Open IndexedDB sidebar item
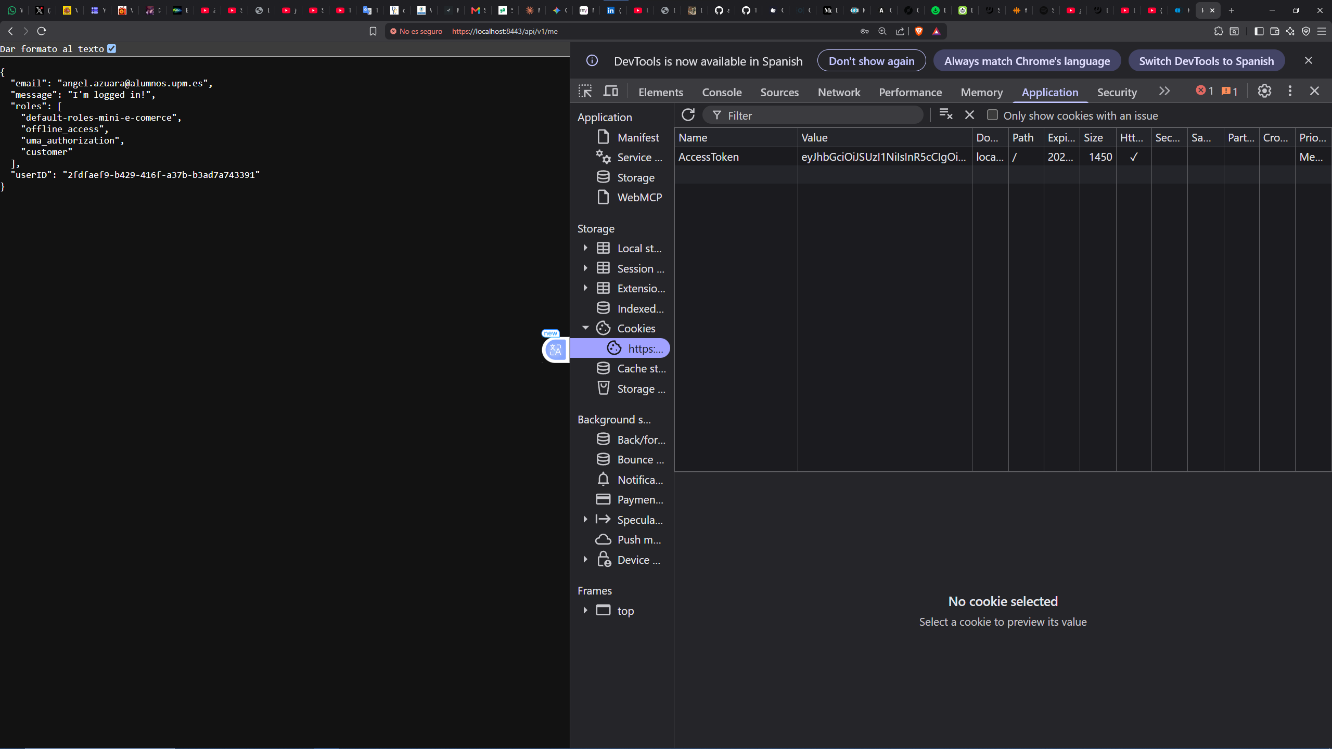1332x749 pixels. [x=631, y=308]
